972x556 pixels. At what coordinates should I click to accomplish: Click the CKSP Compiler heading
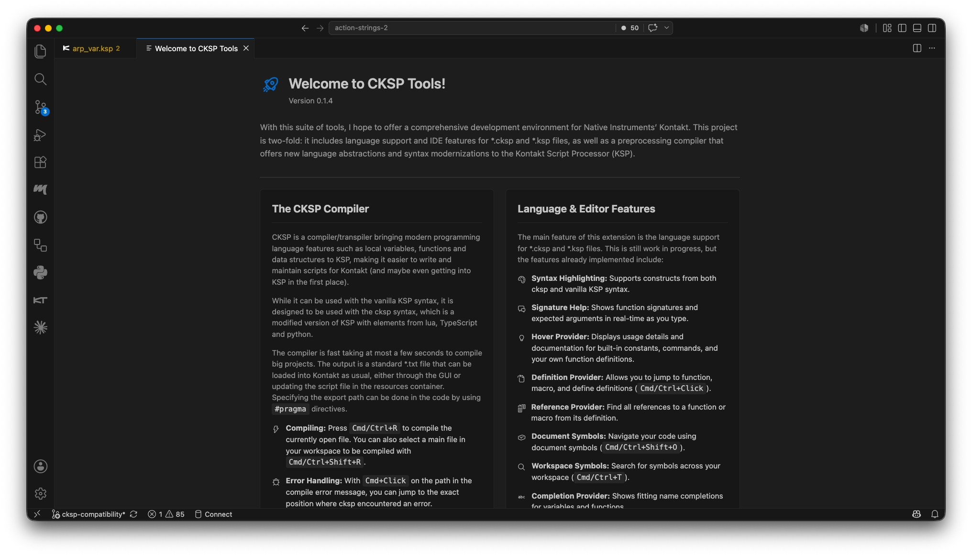[x=320, y=209]
